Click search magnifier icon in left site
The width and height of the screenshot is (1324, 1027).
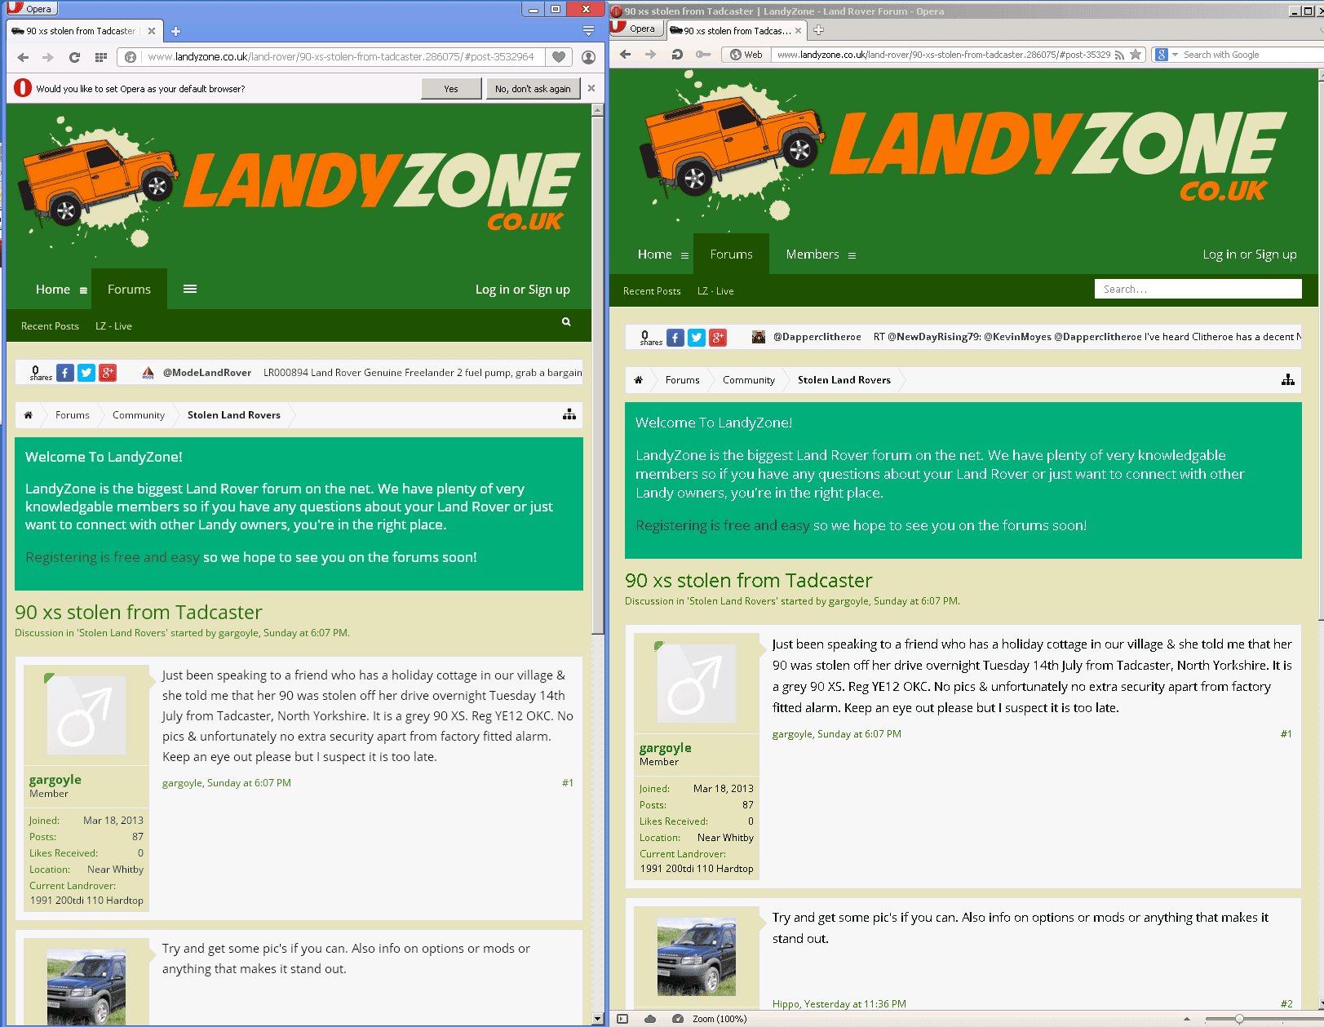tap(566, 322)
